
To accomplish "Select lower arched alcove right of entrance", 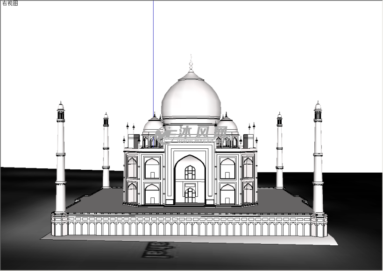I will tap(227, 194).
